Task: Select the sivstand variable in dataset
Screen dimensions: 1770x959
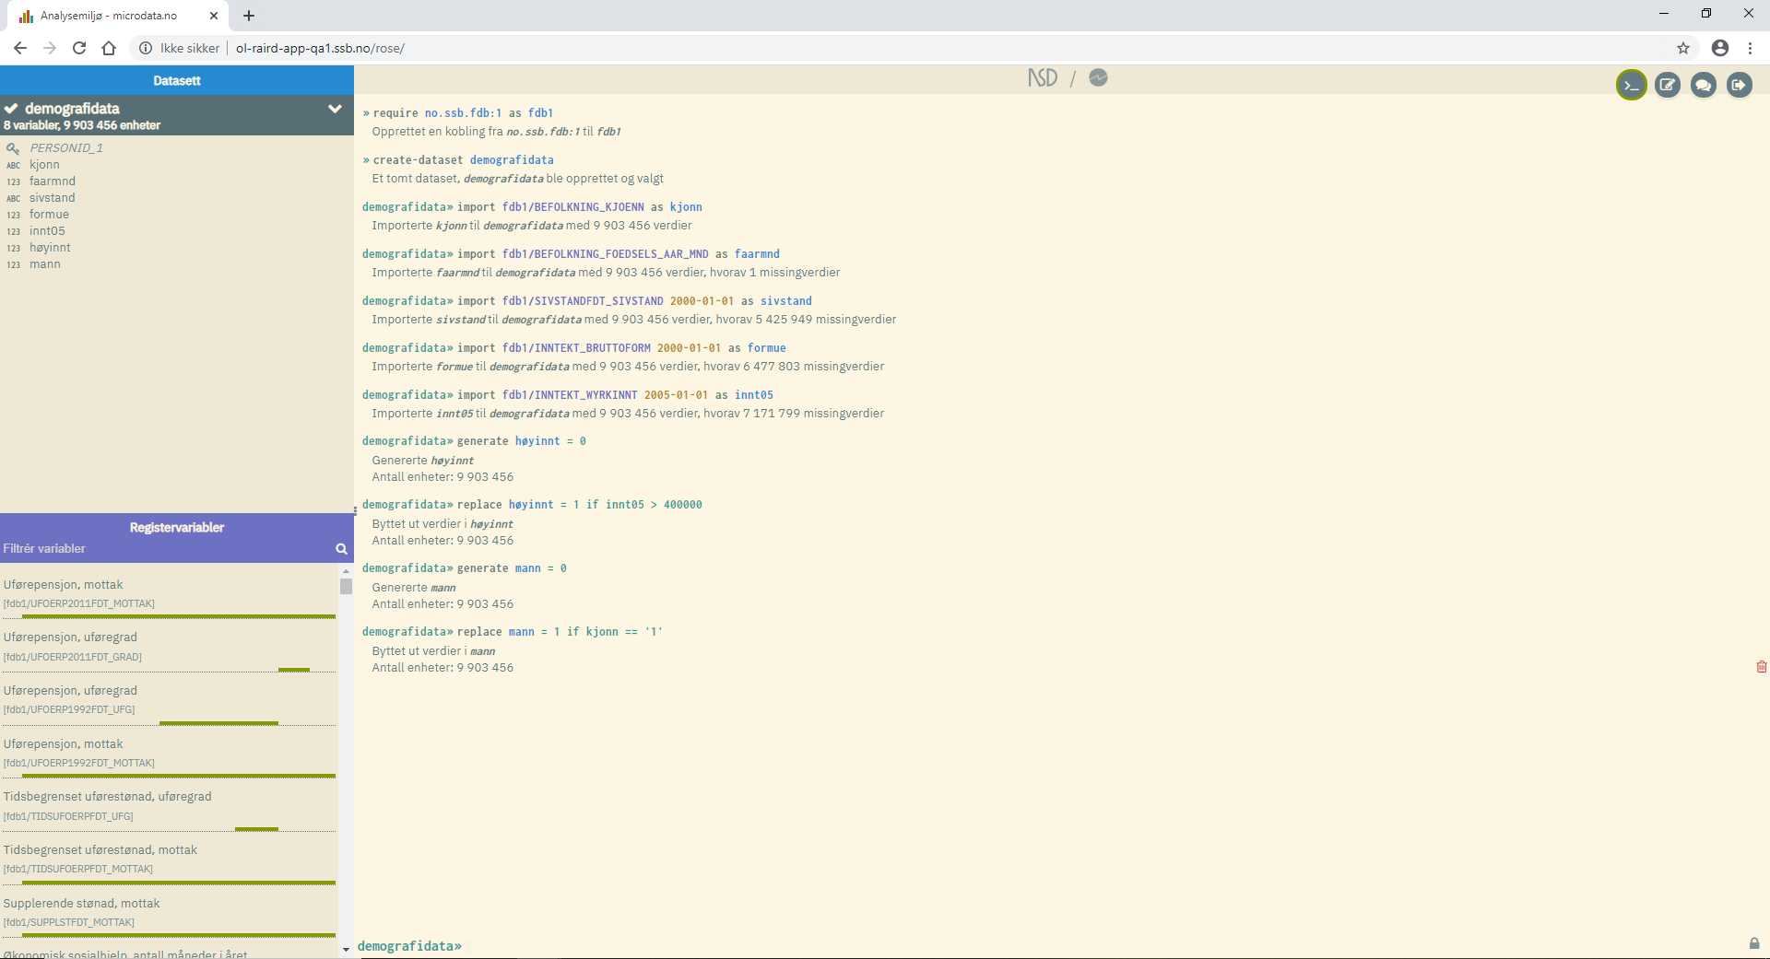Action: pyautogui.click(x=52, y=198)
